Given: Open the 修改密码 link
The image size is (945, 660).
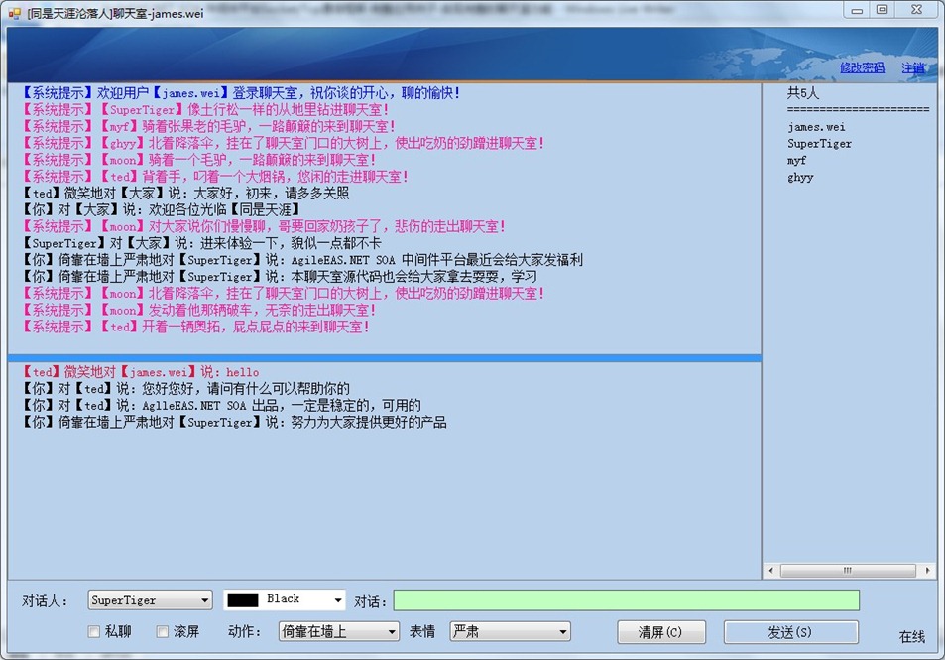Looking at the screenshot, I should 862,67.
